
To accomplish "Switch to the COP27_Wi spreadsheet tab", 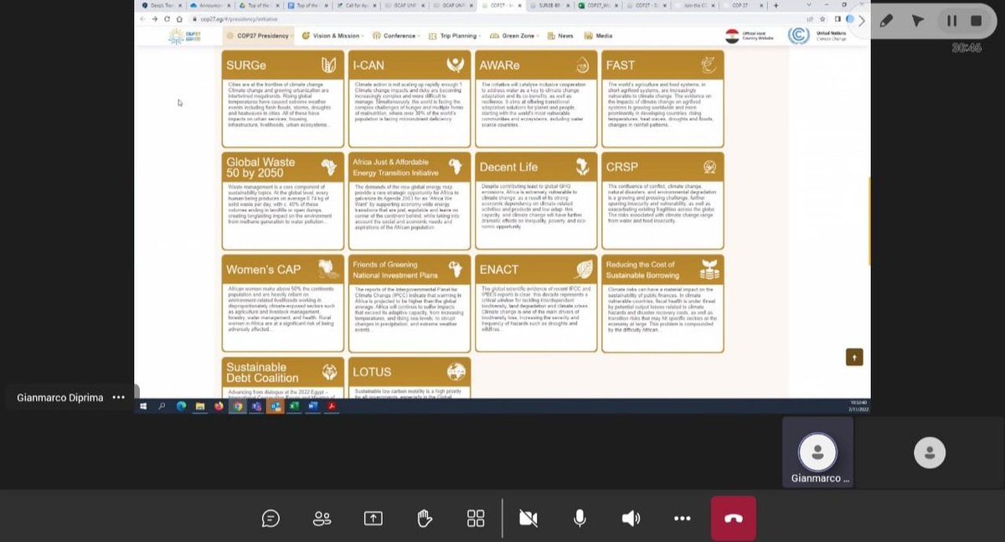I will (600, 5).
